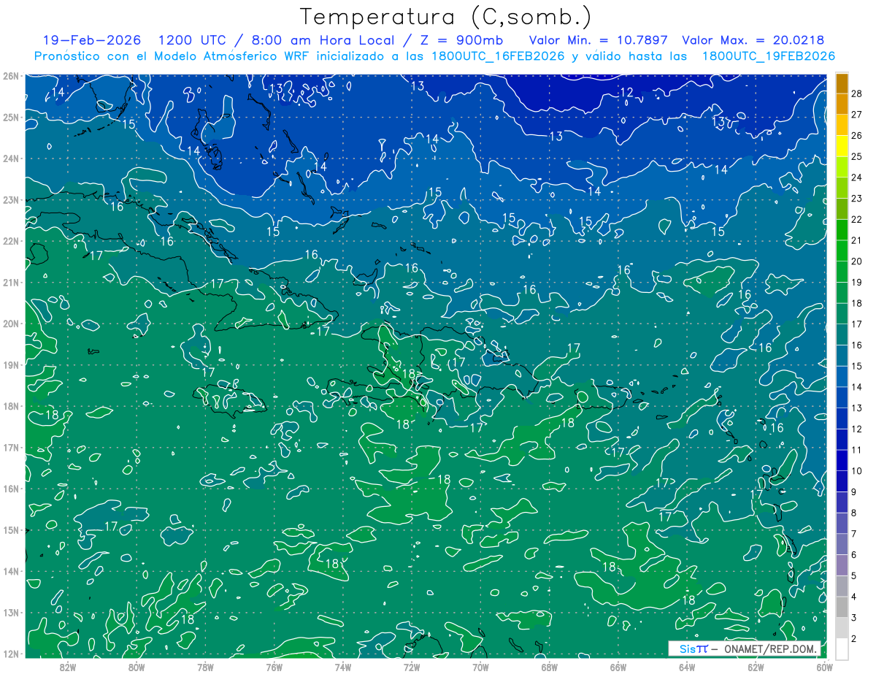Click latitude axis label '21N'
The height and width of the screenshot is (677, 876).
point(11,283)
